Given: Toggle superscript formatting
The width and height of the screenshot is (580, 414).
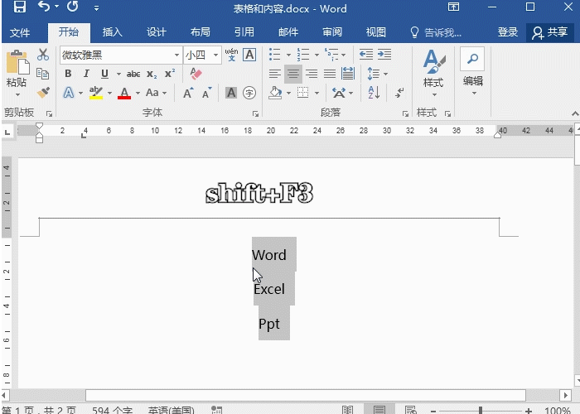Looking at the screenshot, I should 170,74.
